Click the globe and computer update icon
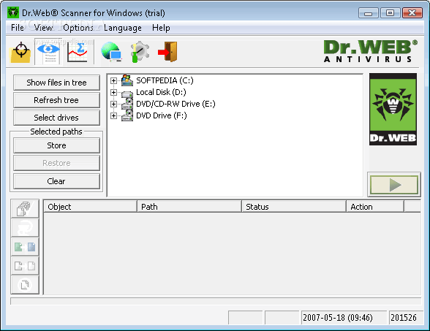 (111, 52)
